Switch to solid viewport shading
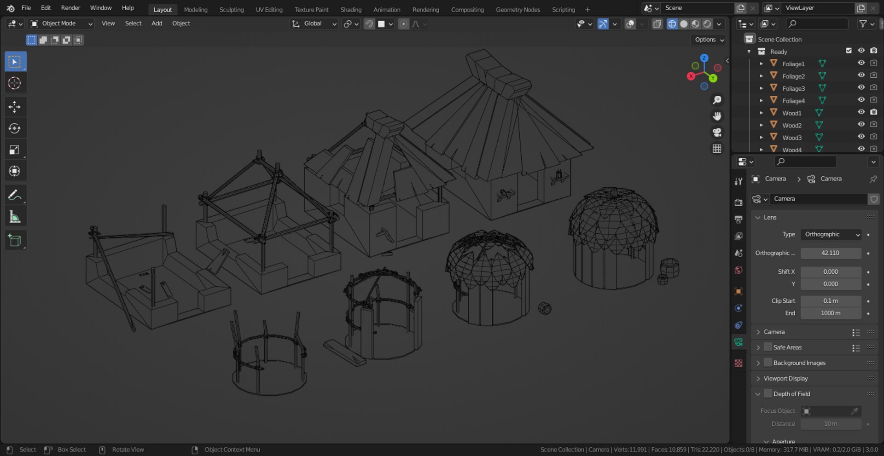 click(684, 24)
